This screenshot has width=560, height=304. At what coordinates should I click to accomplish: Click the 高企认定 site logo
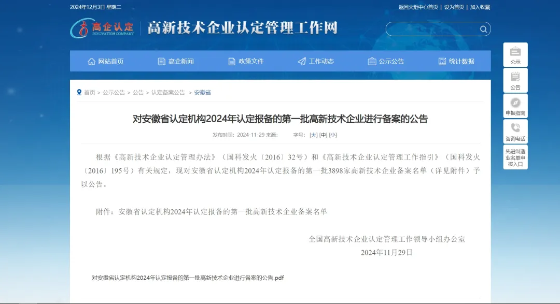click(x=102, y=28)
